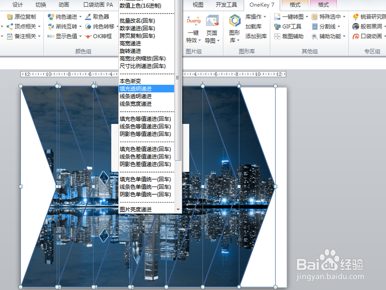Click the 显示色值 RGB icon
Screen dimensions: 386x290
pos(51,36)
